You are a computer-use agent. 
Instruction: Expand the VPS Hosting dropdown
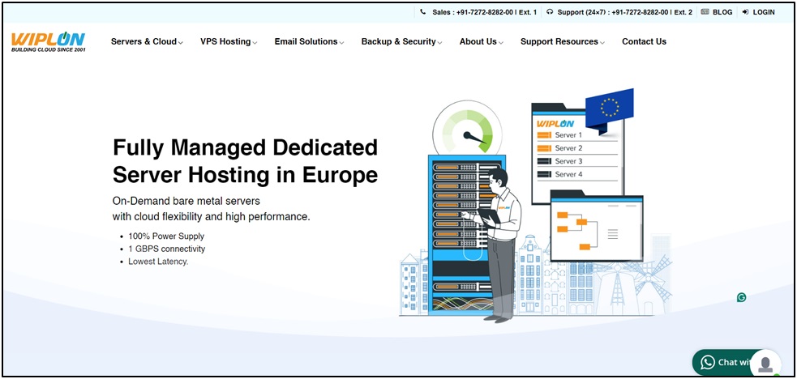[x=229, y=42]
